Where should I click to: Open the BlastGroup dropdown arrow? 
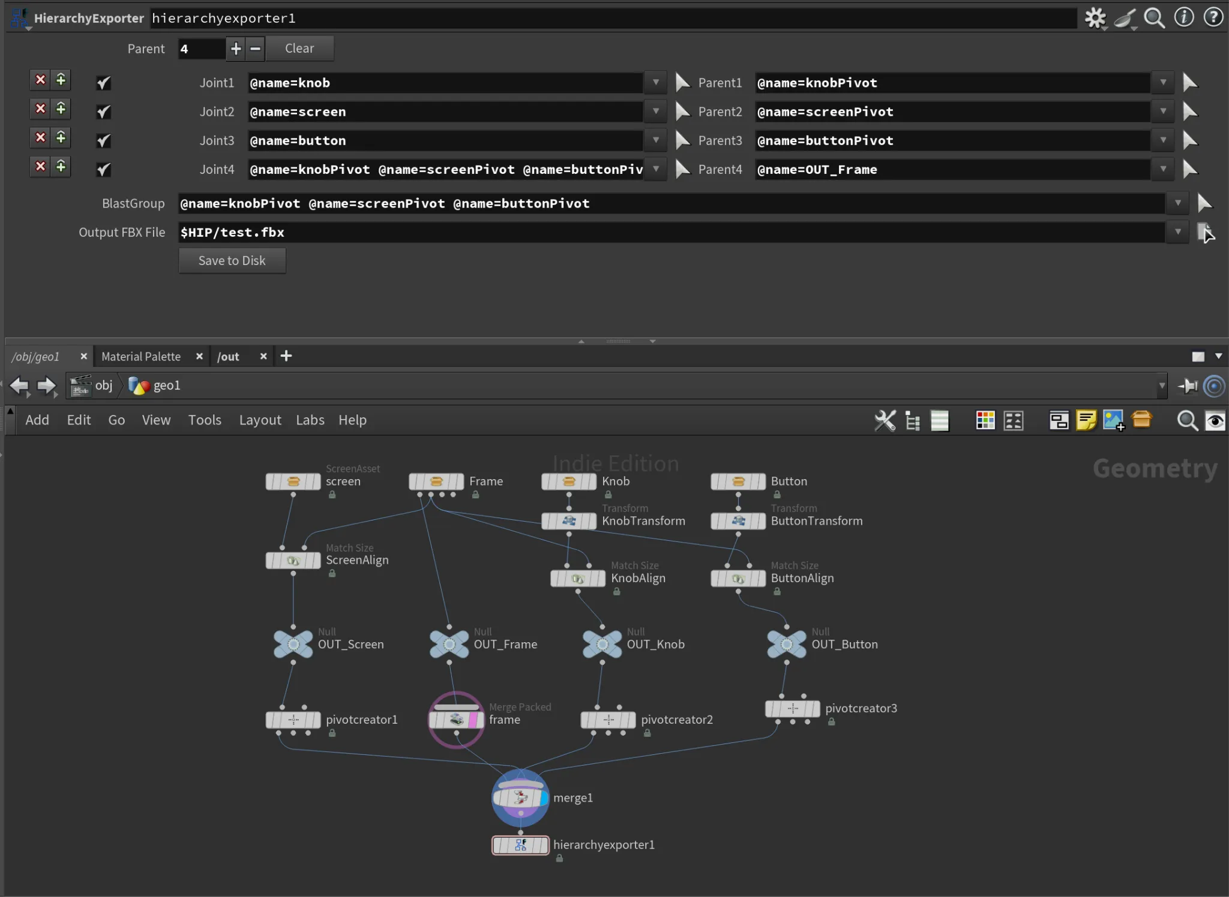(x=1177, y=203)
